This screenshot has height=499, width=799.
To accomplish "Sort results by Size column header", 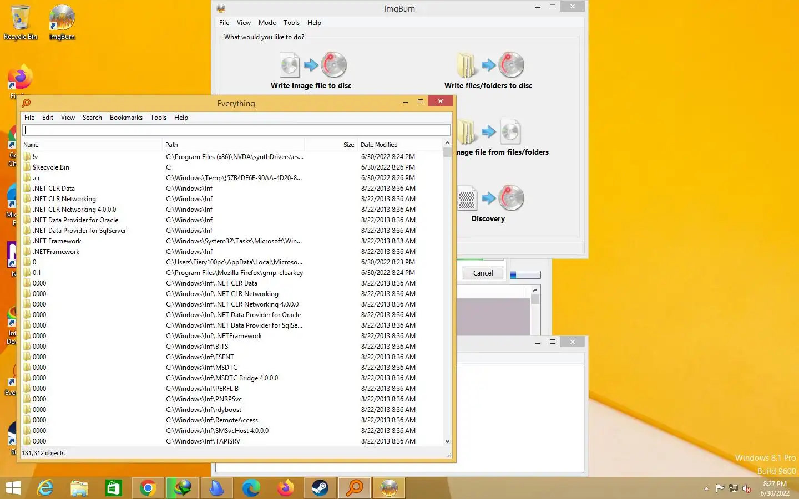I will (x=331, y=145).
